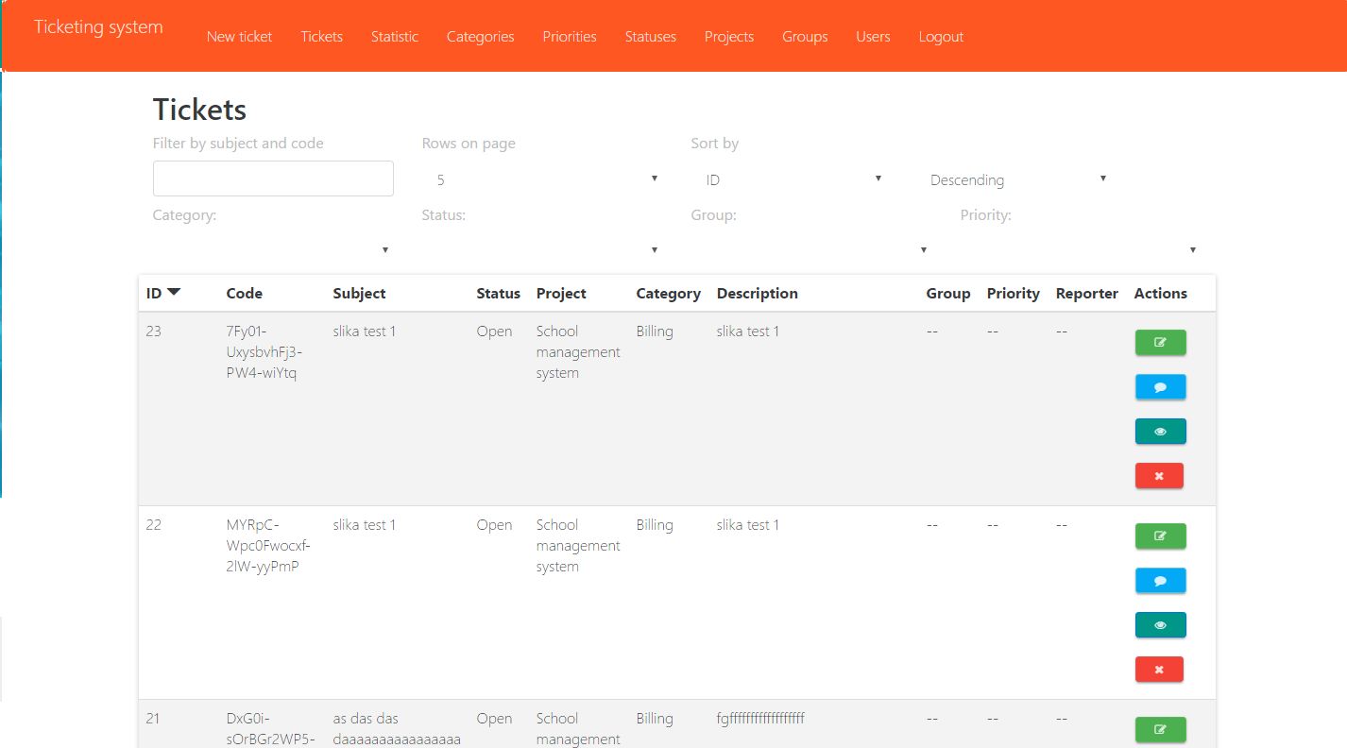Click School management system project of ticket 22
The image size is (1347, 748).
(578, 546)
